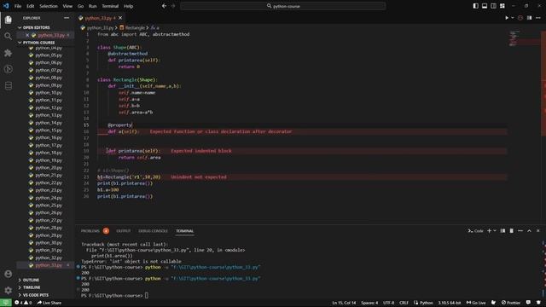Open the Help menu
Screen dimensions: 546x307
(x=129, y=6)
